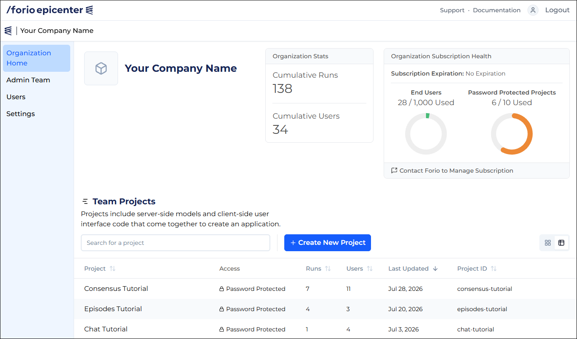Click the Forio Epicenter logo
Image resolution: width=577 pixels, height=339 pixels.
(49, 10)
